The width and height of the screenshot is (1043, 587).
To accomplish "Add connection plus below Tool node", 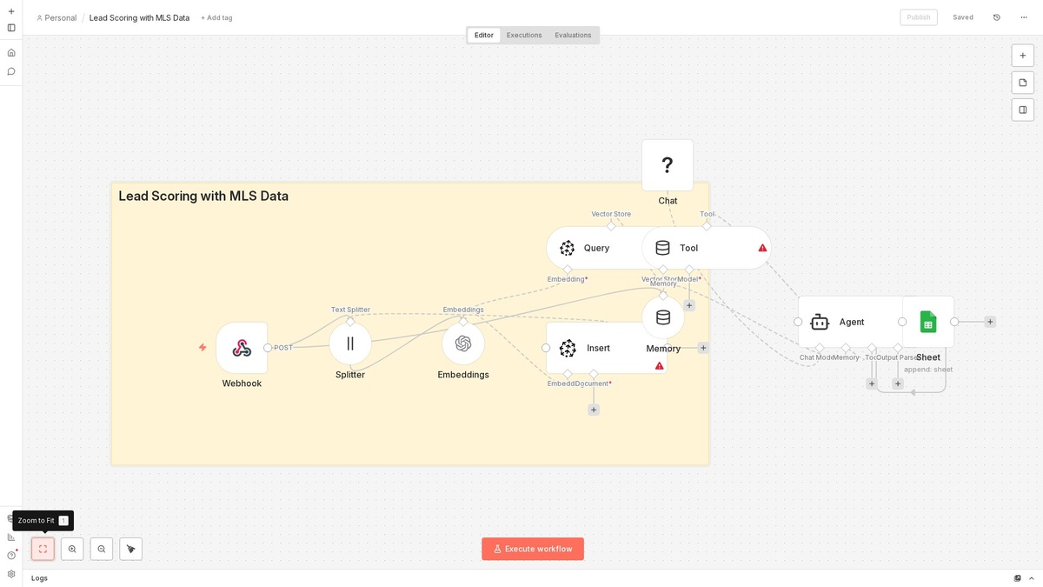I will 689,305.
